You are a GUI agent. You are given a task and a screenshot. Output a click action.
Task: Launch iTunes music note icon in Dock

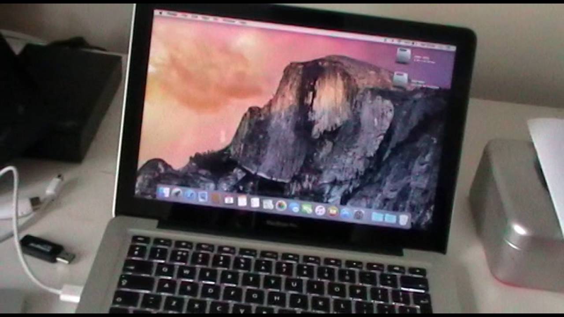[x=320, y=210]
